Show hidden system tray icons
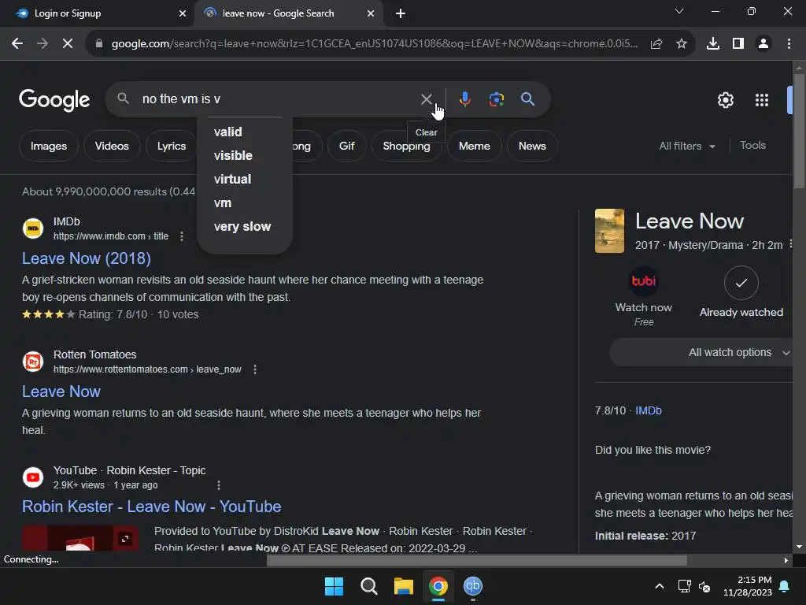The image size is (806, 605). 660,586
